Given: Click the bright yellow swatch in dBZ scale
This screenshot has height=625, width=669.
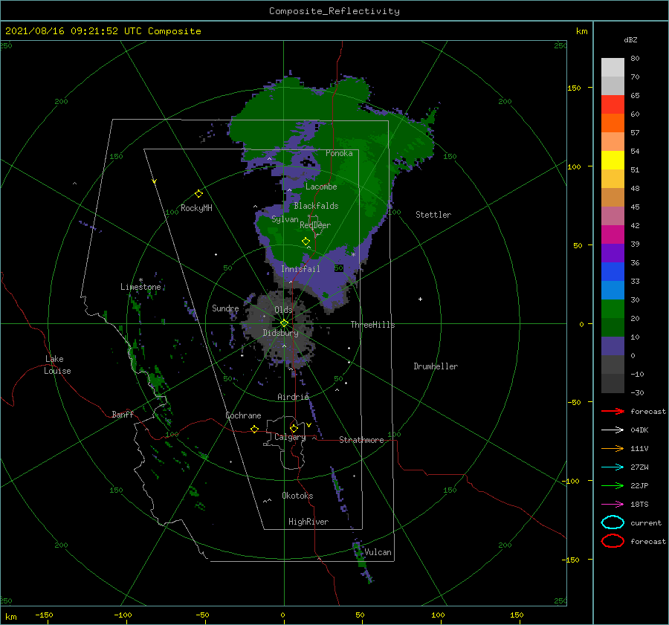Looking at the screenshot, I should point(613,160).
